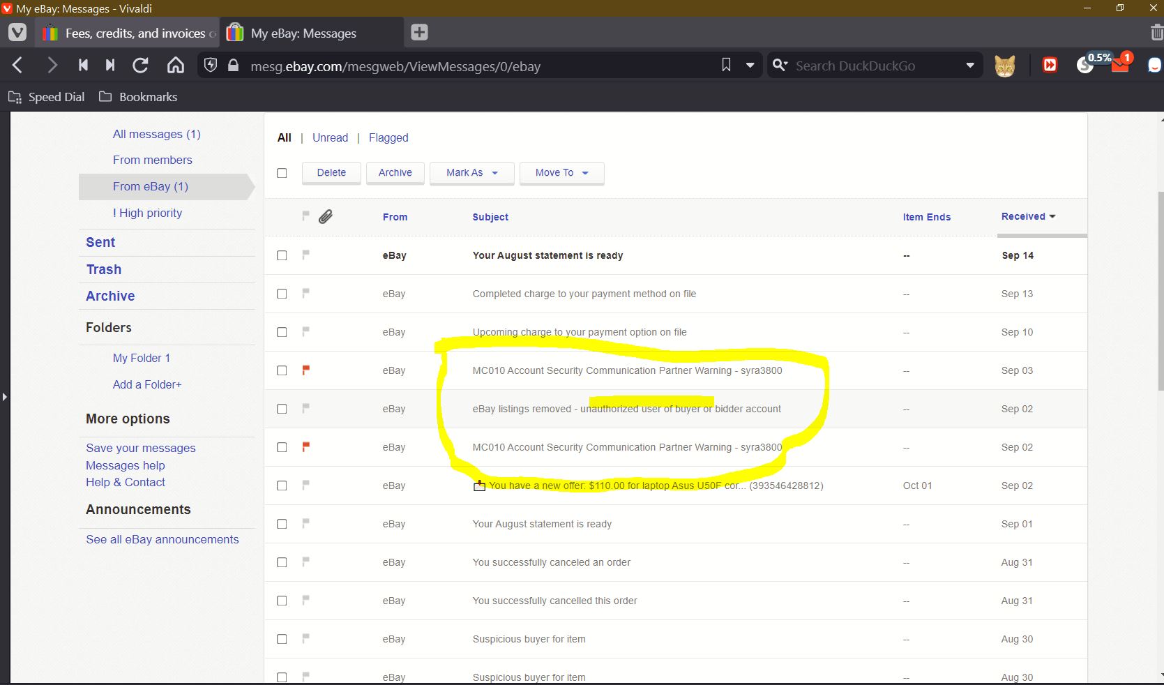The width and height of the screenshot is (1164, 685).
Task: Sort by the attachment paperclip column
Action: click(326, 217)
